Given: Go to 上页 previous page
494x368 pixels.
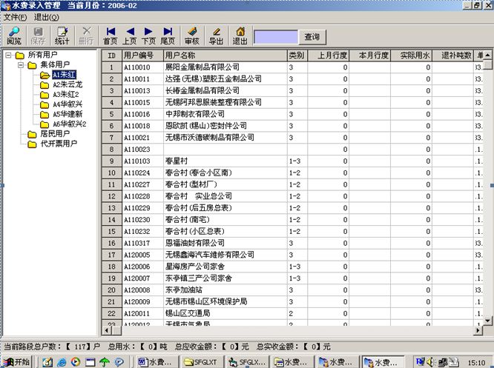Looking at the screenshot, I should (x=130, y=36).
